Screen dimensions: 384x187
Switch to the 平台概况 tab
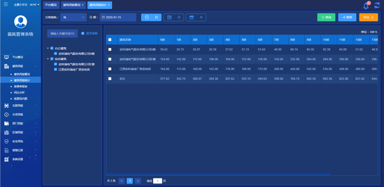(51, 5)
